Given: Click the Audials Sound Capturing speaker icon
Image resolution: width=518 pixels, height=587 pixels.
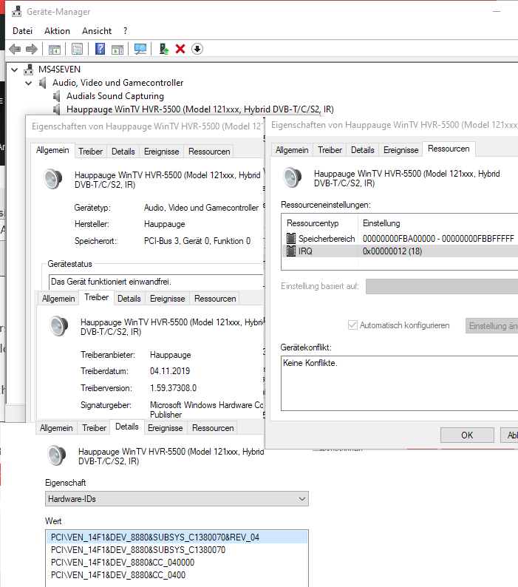Looking at the screenshot, I should click(56, 96).
